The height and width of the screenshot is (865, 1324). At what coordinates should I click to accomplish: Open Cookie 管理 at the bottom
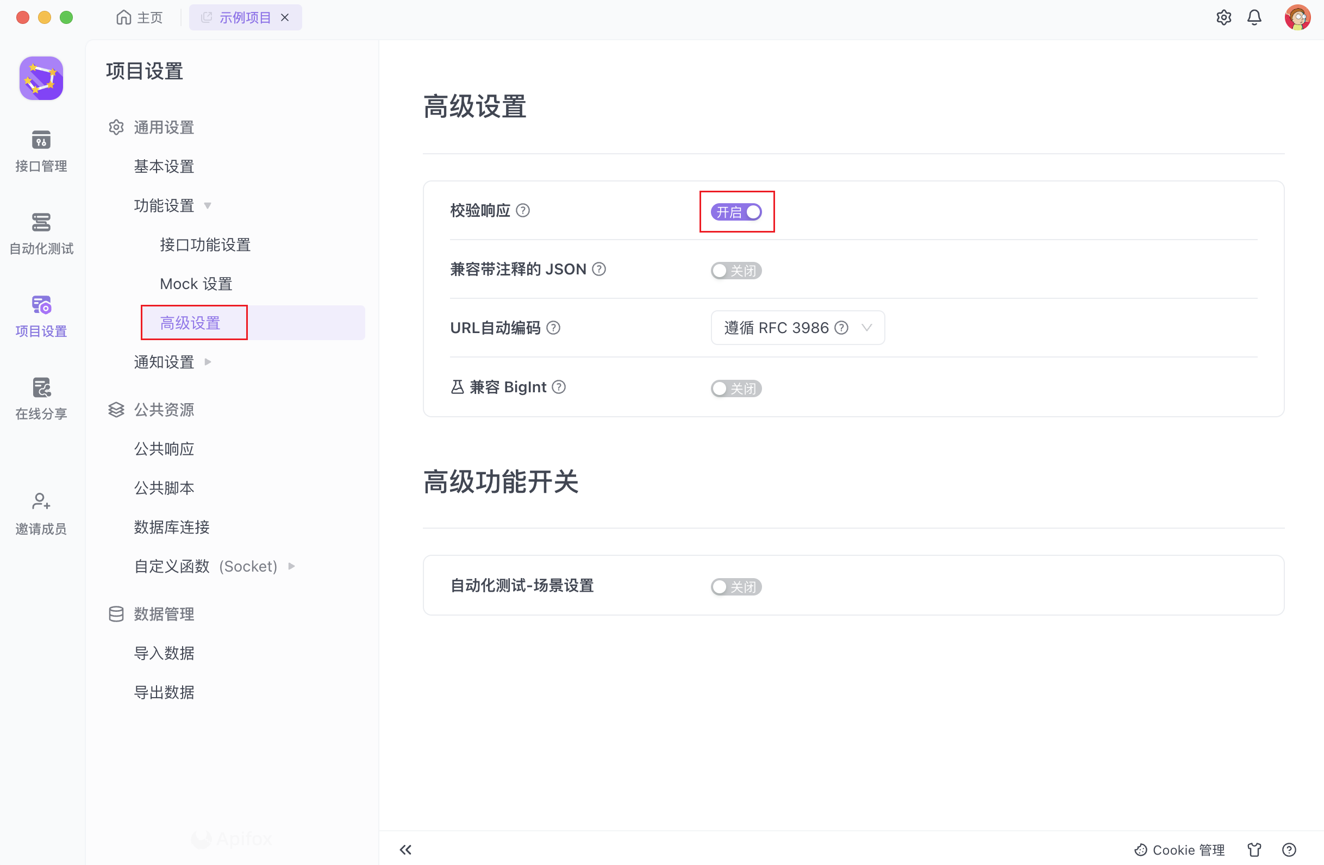1179,849
